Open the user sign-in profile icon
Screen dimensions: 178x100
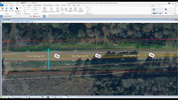tap(169, 3)
